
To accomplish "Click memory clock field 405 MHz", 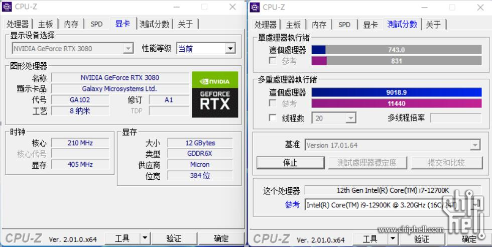I will pos(80,165).
